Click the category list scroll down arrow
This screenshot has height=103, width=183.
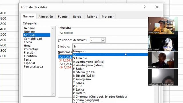[53, 94]
